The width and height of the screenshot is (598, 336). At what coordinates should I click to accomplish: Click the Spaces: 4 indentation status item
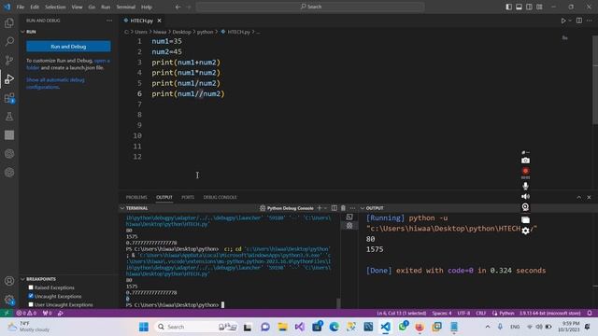[442, 314]
